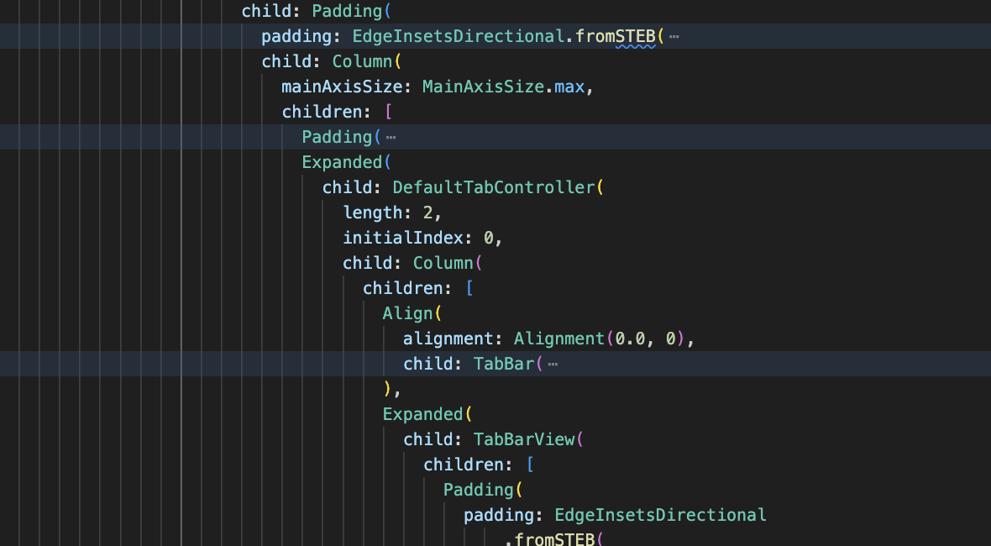Click the TabBar widget name
This screenshot has width=991, height=546.
point(504,364)
